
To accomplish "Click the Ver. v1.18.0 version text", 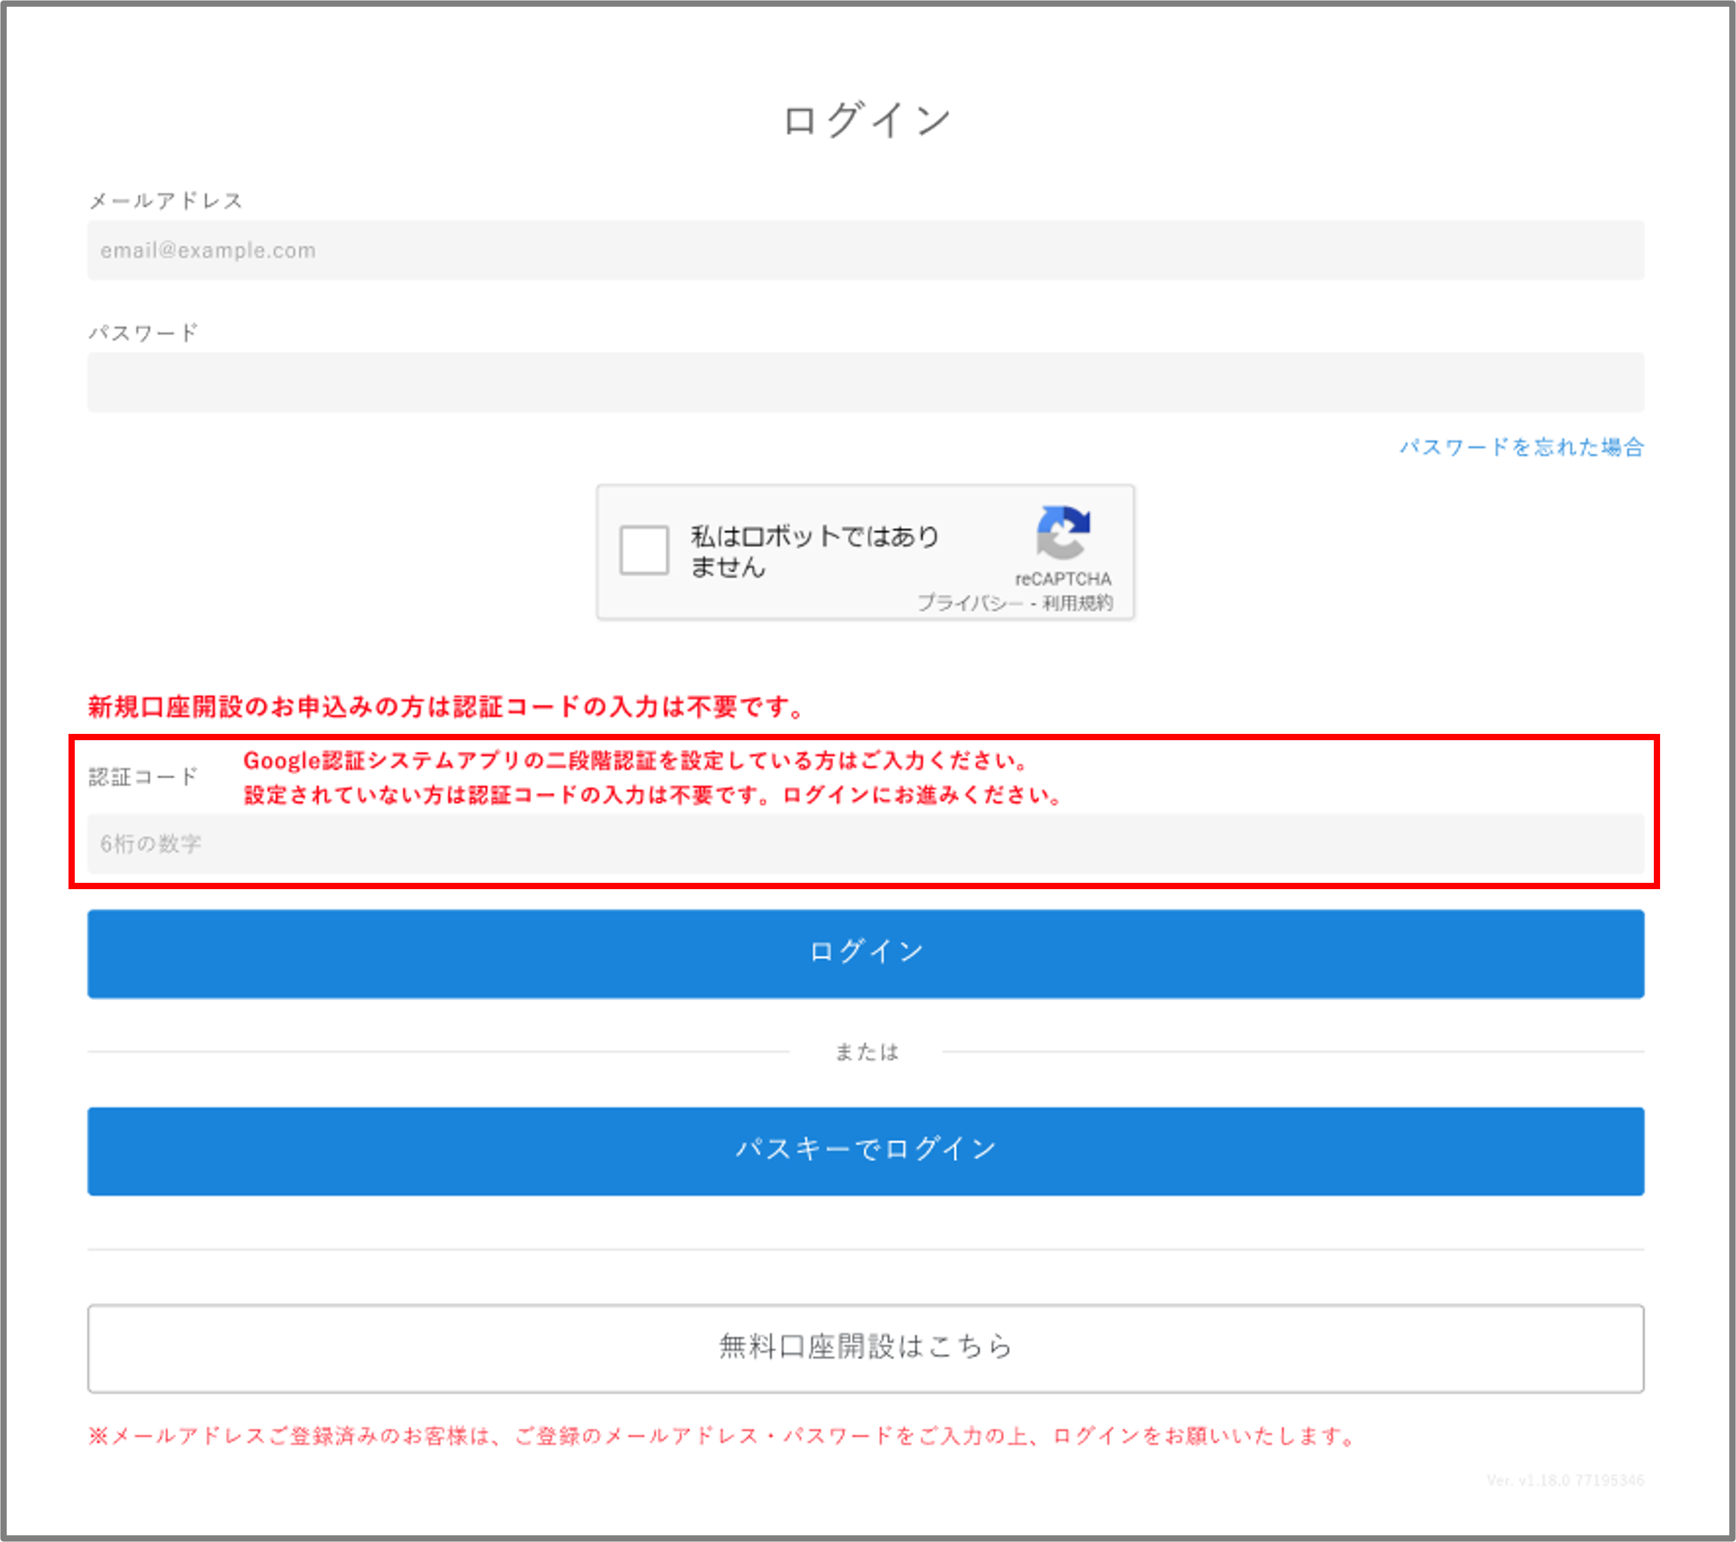I will 1564,1480.
